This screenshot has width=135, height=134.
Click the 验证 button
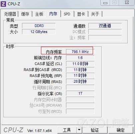95,130
